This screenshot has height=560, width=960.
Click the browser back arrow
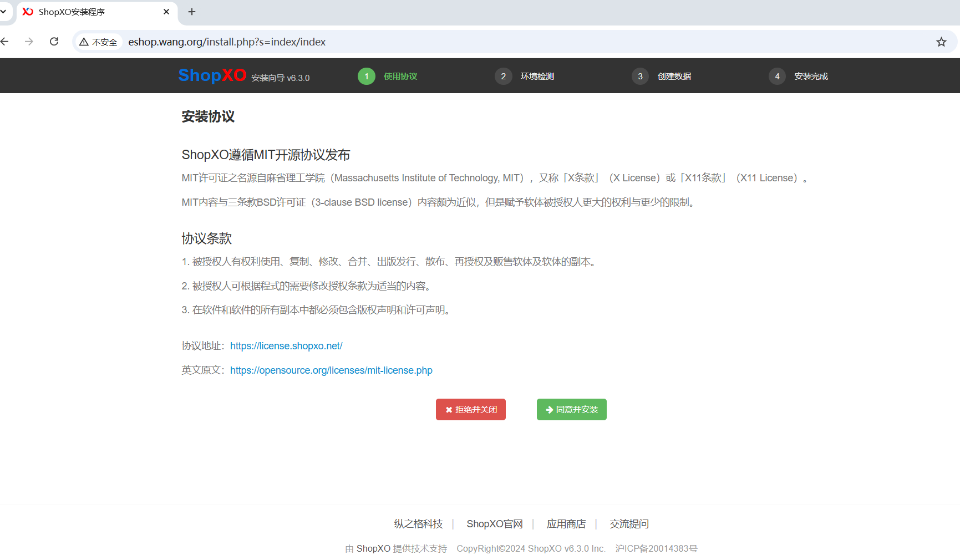(5, 42)
